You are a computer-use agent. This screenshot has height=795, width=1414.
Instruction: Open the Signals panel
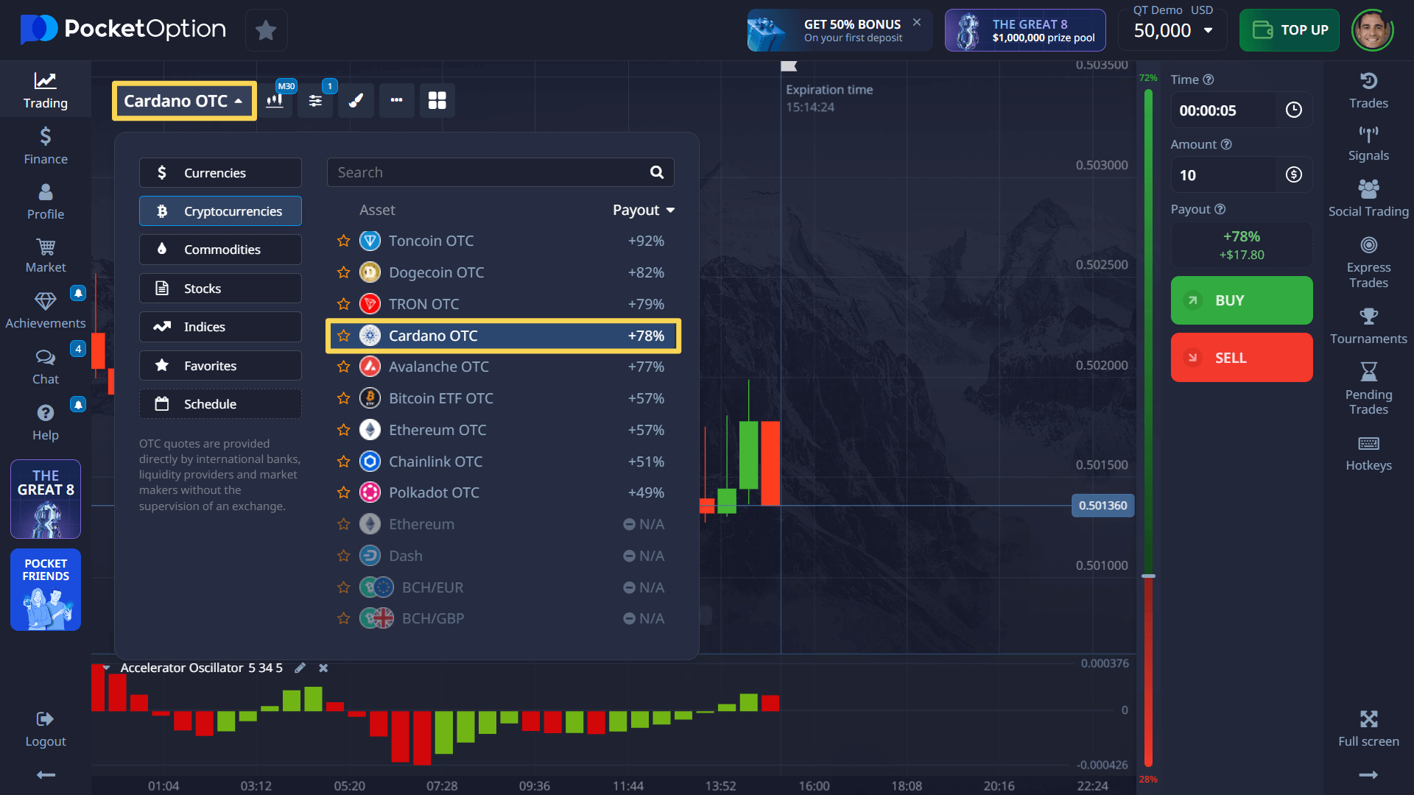1368,144
